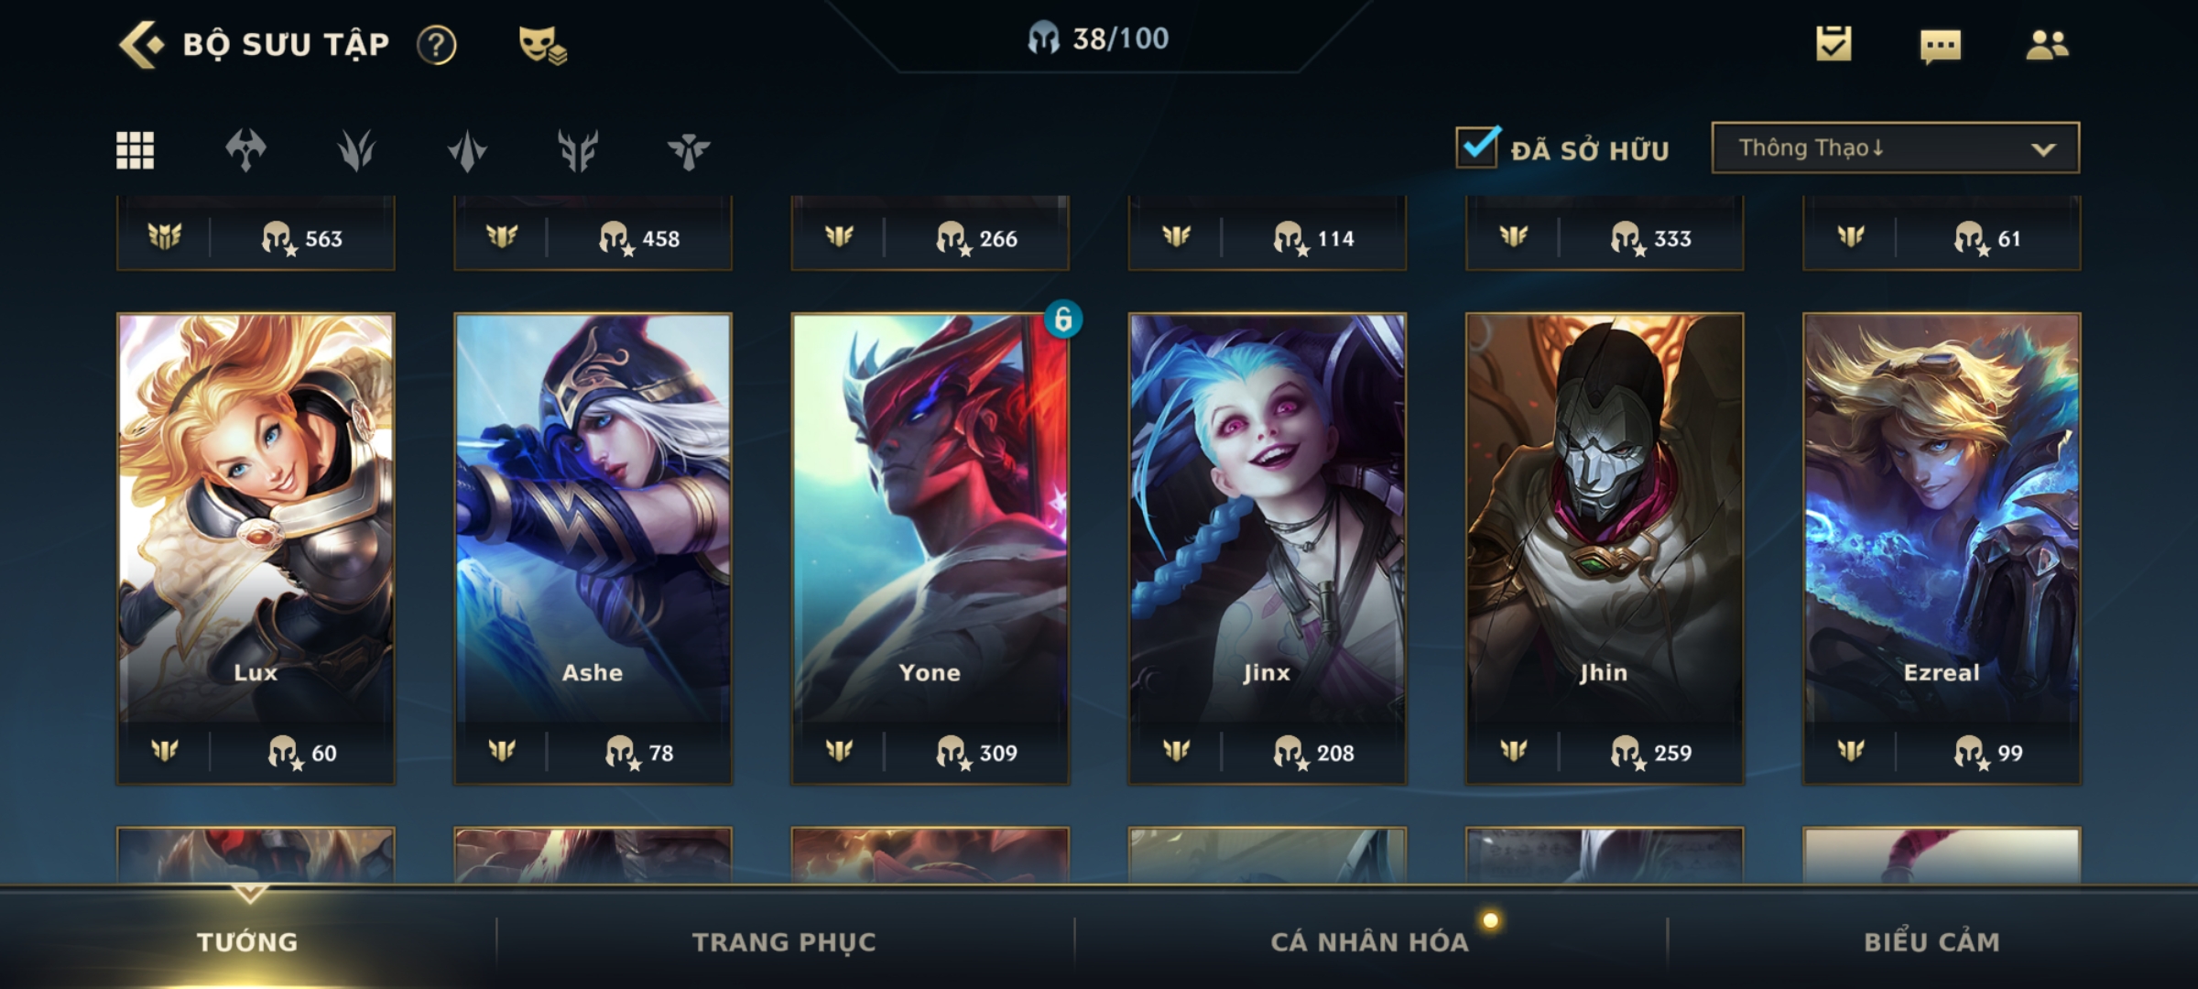Filter champions by the last role icon
The height and width of the screenshot is (989, 2198).
689,150
